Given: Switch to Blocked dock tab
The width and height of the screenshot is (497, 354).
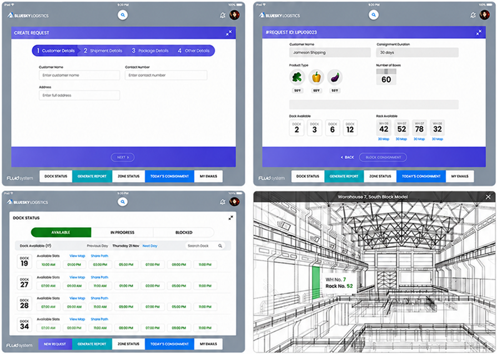Looking at the screenshot, I should pos(184,232).
